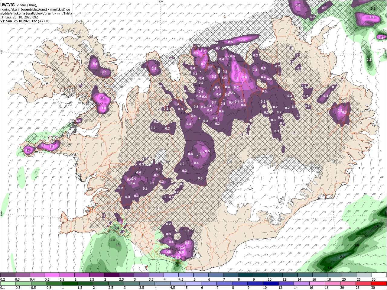Select upper legend swatch between 14 and 16
Screen dimensions: 387x290
305,275
